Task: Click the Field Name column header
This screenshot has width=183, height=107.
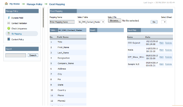Action: coord(63,37)
